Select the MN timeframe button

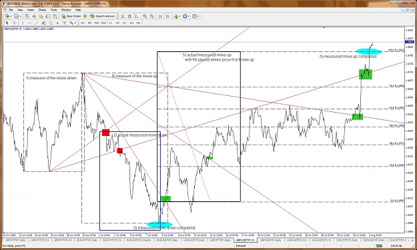click(138, 23)
